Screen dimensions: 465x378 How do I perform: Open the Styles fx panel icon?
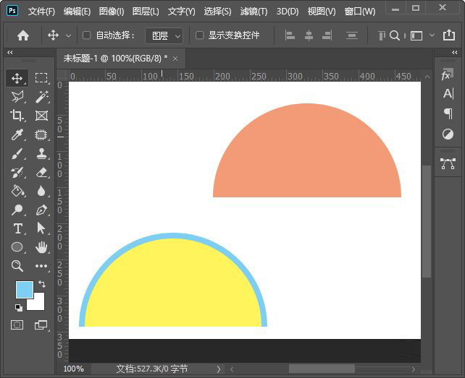click(448, 74)
